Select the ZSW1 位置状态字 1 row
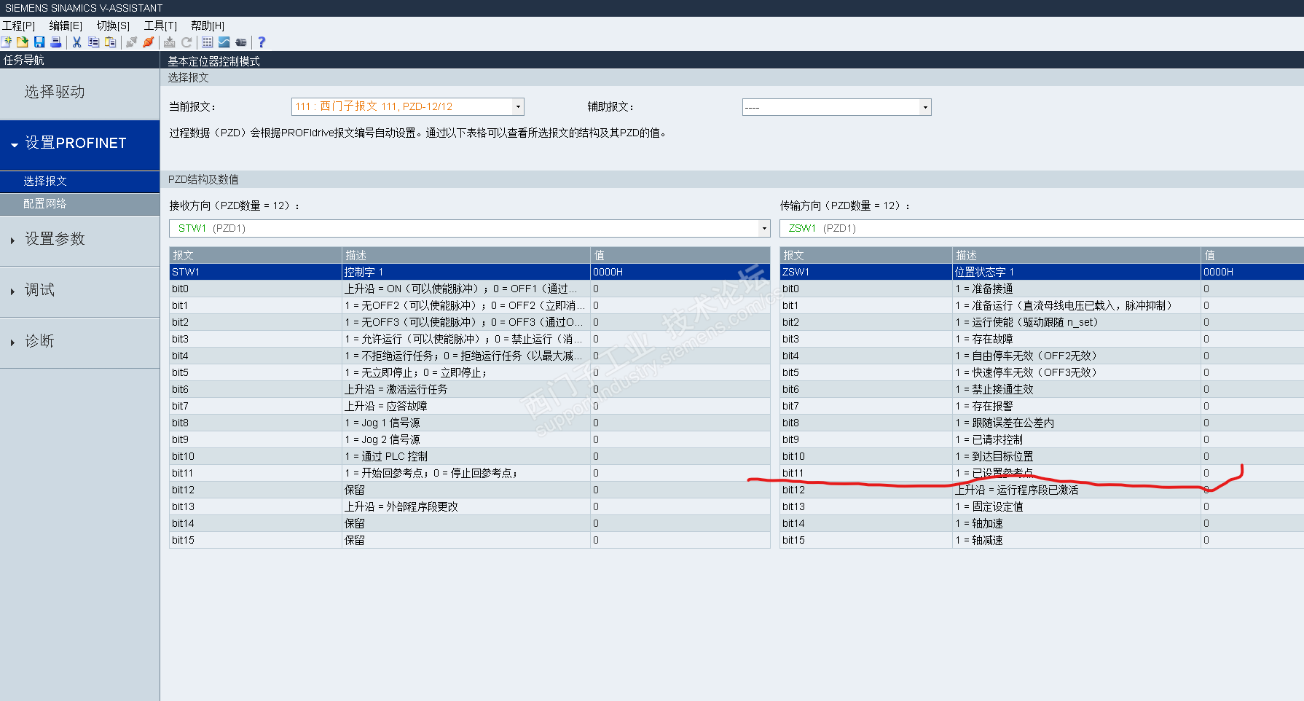The height and width of the screenshot is (701, 1304). point(1042,272)
